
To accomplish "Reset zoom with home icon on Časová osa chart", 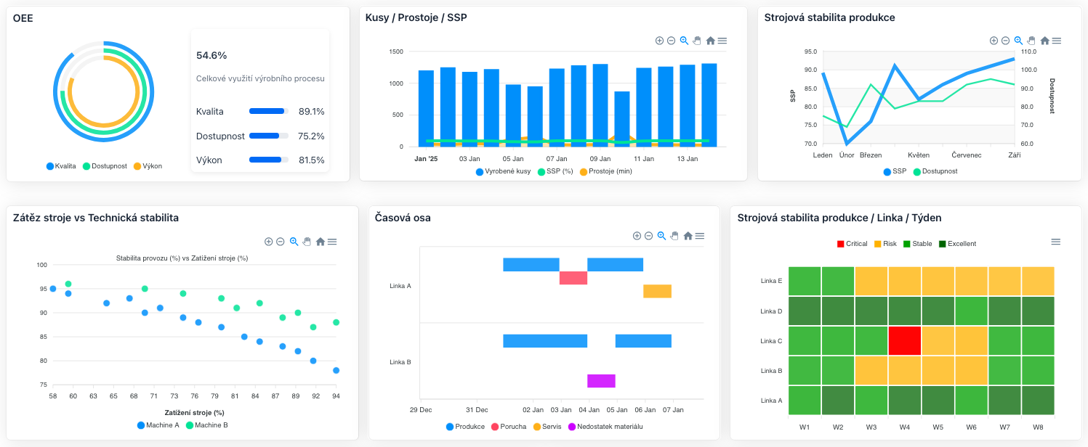I will 688,236.
